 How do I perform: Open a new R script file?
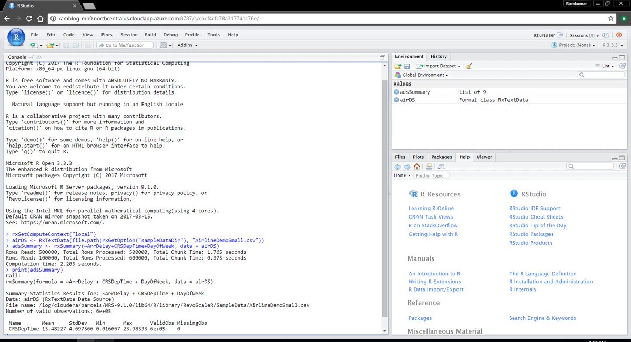[33, 45]
